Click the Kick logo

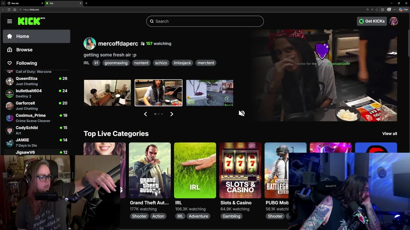(x=31, y=21)
